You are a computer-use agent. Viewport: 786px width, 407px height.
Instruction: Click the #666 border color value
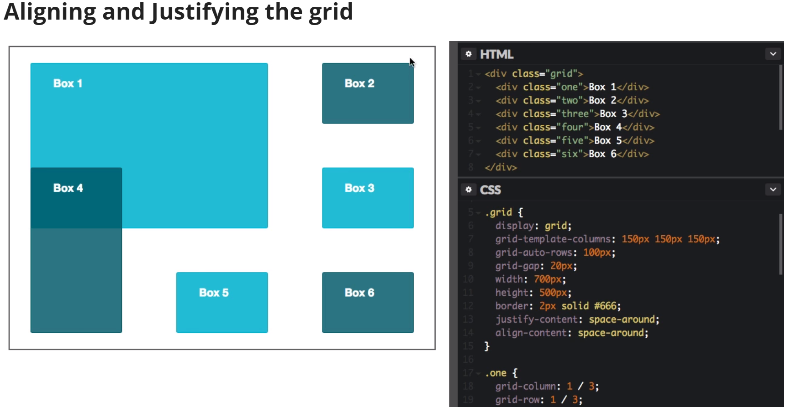(607, 306)
